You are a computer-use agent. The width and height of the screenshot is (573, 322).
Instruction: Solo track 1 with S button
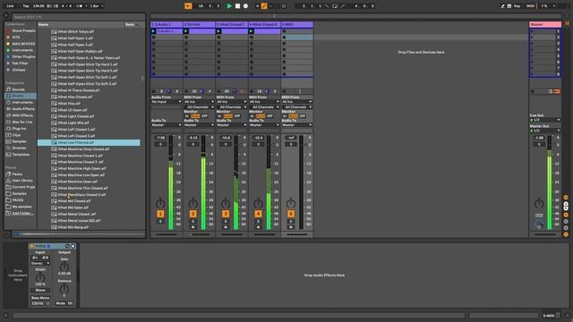(160, 221)
